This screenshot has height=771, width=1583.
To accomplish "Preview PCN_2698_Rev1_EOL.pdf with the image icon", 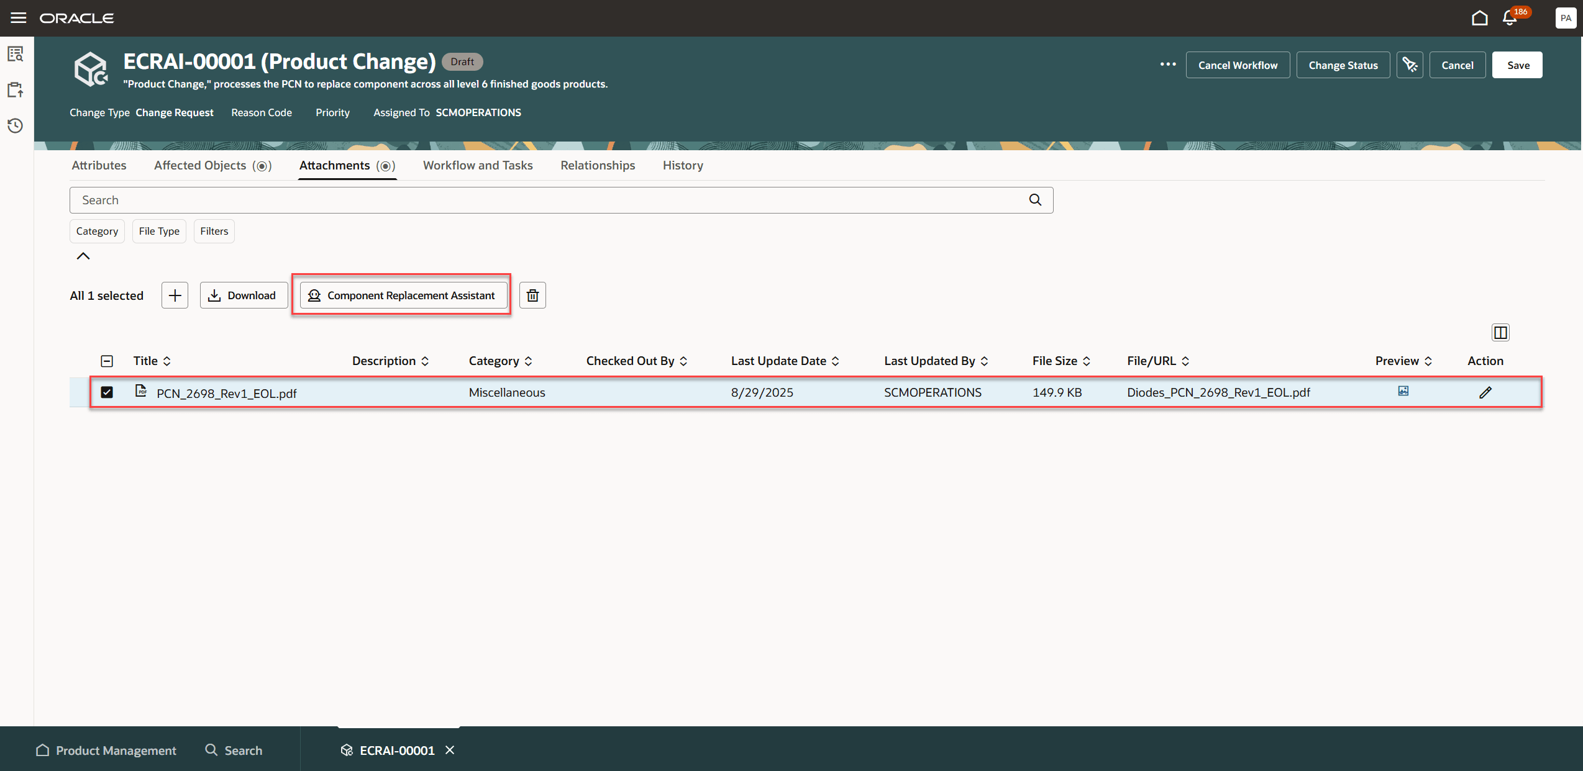I will 1403,391.
